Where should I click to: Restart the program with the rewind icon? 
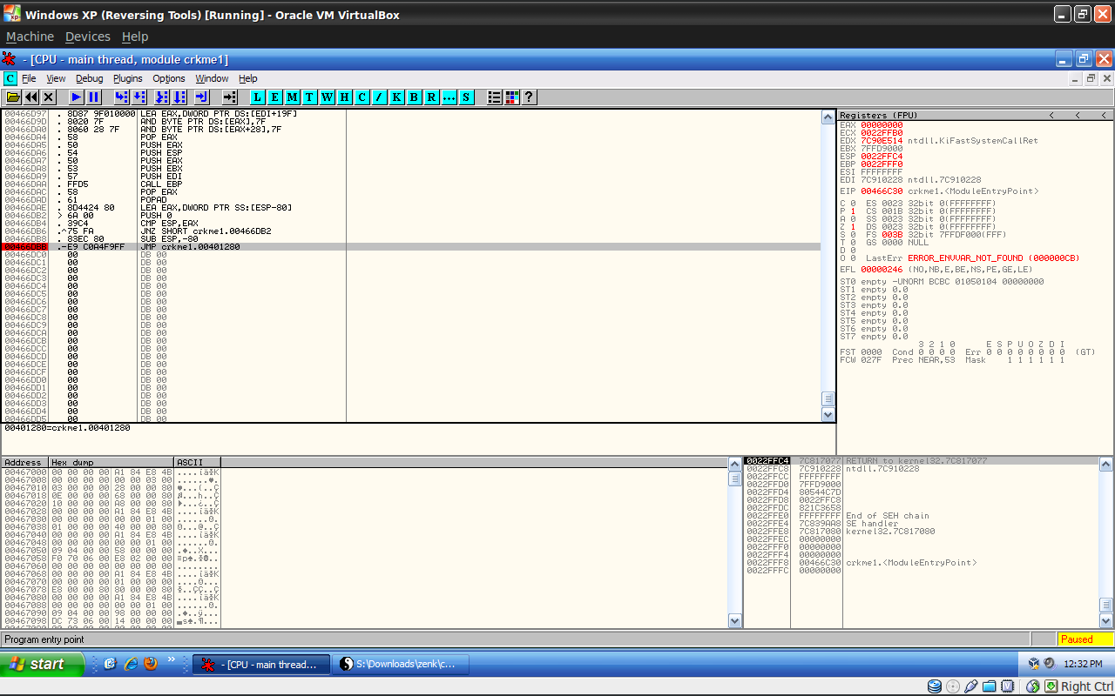31,97
